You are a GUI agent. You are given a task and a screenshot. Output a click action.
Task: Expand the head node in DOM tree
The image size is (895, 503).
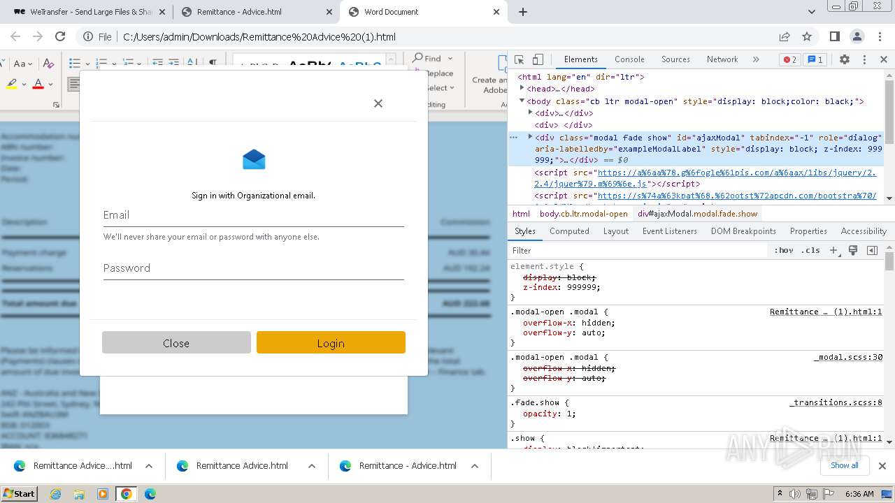click(522, 89)
